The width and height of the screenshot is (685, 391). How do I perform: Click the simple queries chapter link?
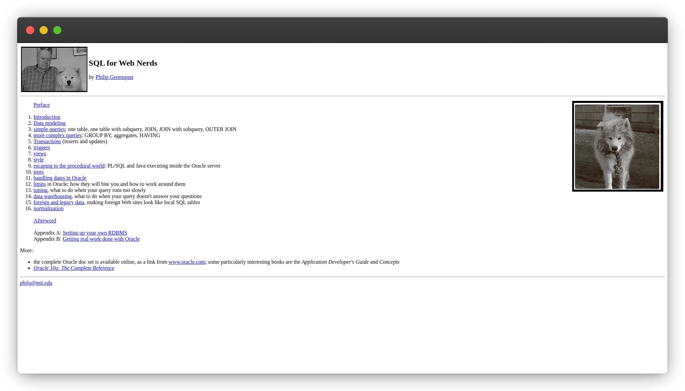click(49, 129)
